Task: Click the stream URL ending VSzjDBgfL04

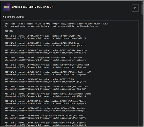Action: (45, 74)
